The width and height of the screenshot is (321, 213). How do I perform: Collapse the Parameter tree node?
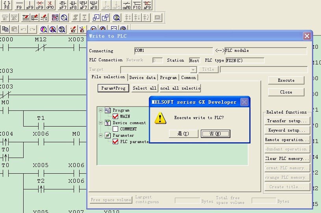pyautogui.click(x=100, y=135)
